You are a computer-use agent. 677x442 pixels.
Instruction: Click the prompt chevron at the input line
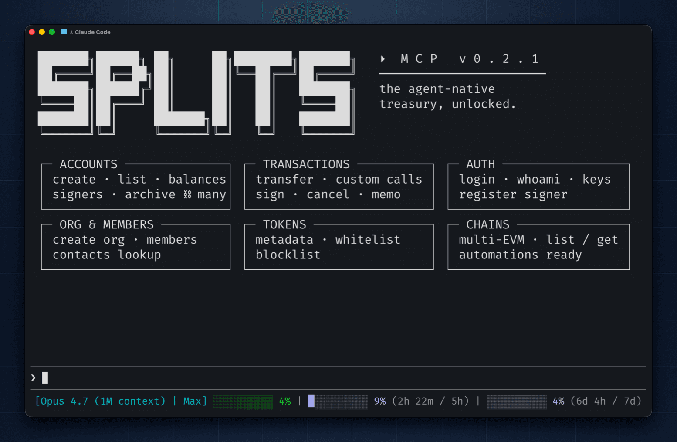click(33, 378)
